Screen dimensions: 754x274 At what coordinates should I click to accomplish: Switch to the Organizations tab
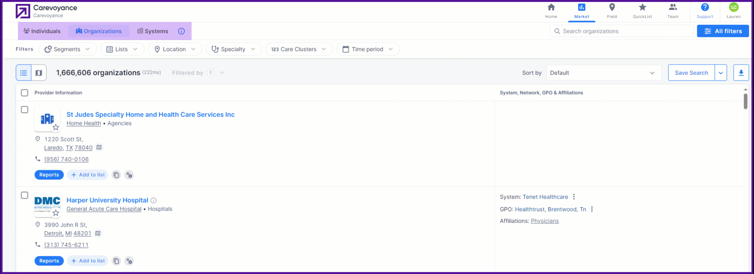tap(99, 31)
